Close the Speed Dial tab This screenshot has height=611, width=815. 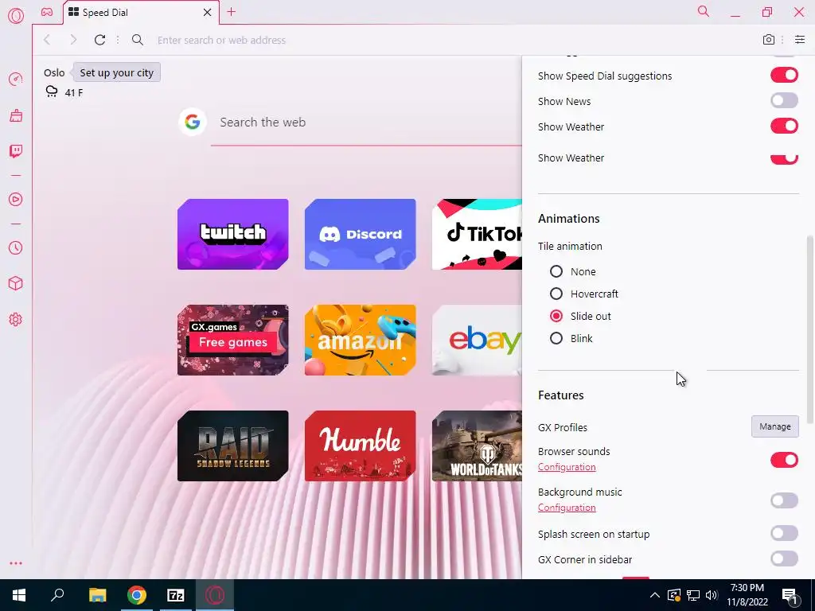[207, 13]
